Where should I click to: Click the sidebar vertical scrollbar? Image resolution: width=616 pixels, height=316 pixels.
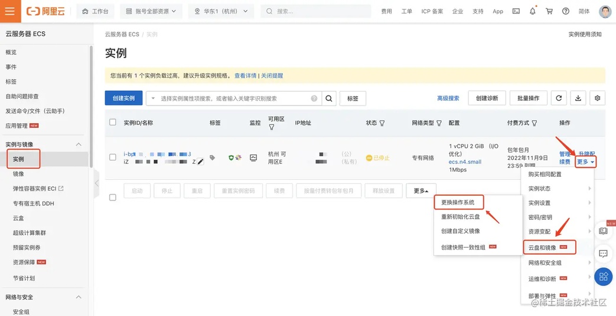pyautogui.click(x=91, y=106)
